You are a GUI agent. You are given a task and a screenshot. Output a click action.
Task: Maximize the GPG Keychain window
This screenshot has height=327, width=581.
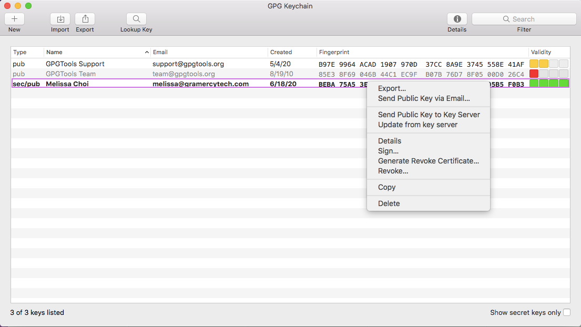click(x=28, y=6)
